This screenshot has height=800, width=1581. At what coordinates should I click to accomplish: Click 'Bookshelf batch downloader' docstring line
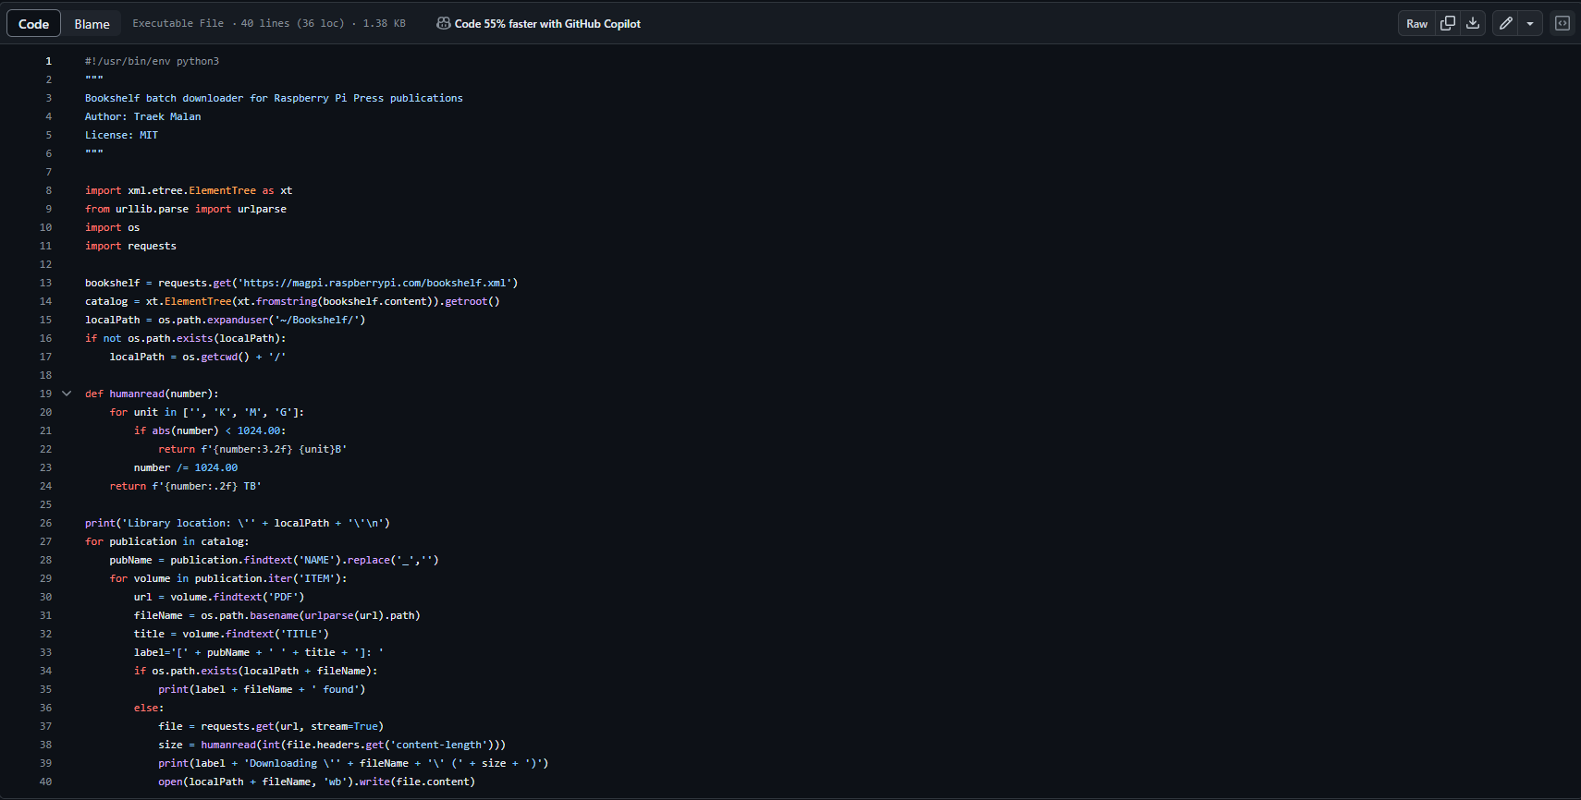274,98
